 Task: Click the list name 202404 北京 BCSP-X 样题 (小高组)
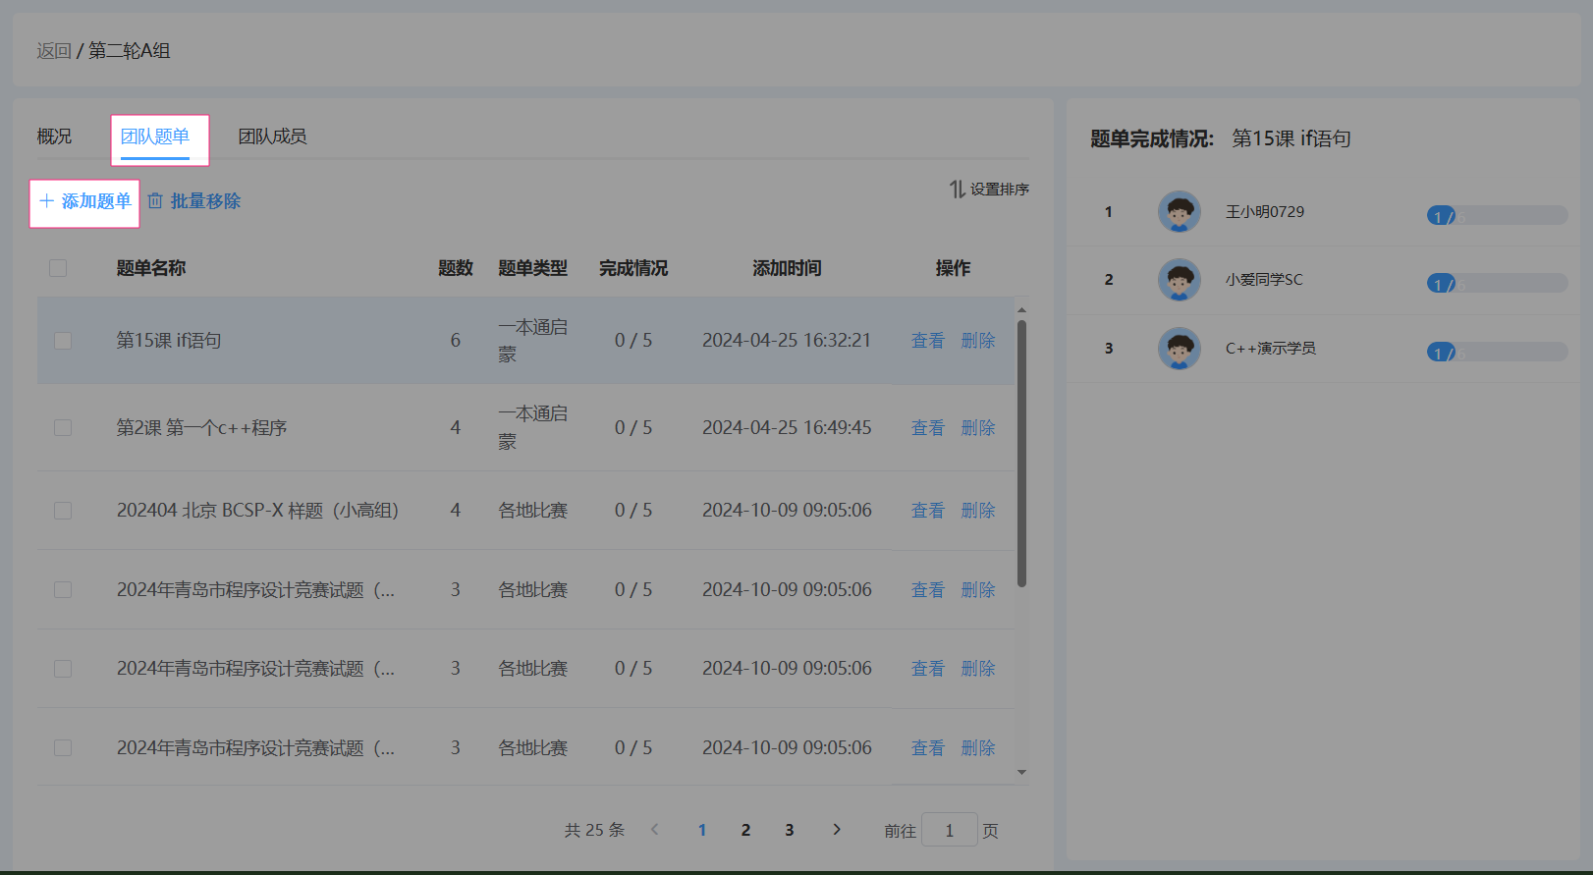click(257, 511)
